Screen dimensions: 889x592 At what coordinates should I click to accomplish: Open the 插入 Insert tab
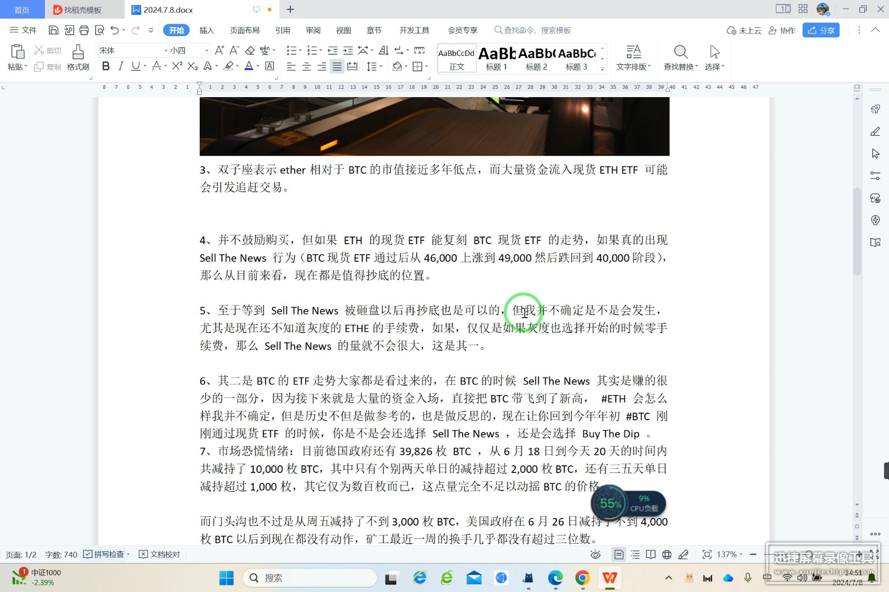[206, 30]
